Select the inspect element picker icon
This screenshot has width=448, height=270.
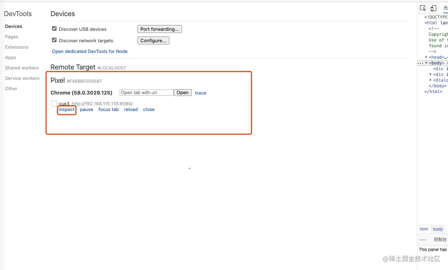click(x=423, y=8)
